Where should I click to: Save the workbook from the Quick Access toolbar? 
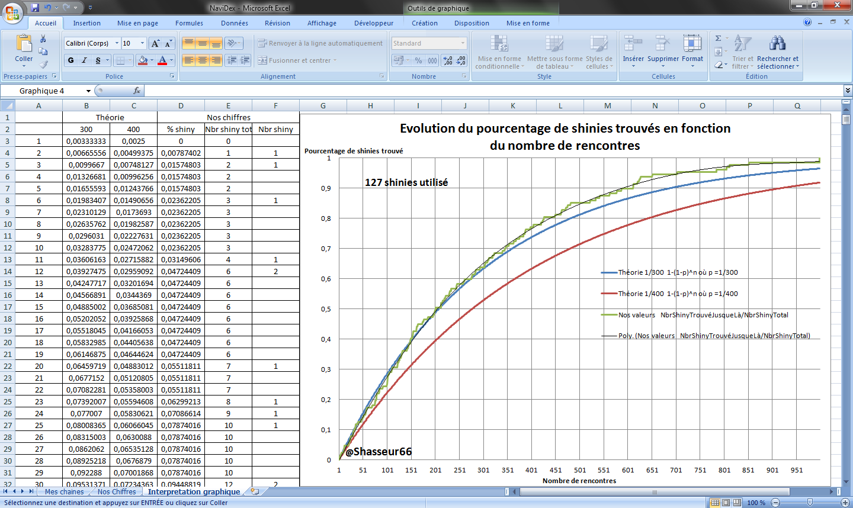click(35, 8)
